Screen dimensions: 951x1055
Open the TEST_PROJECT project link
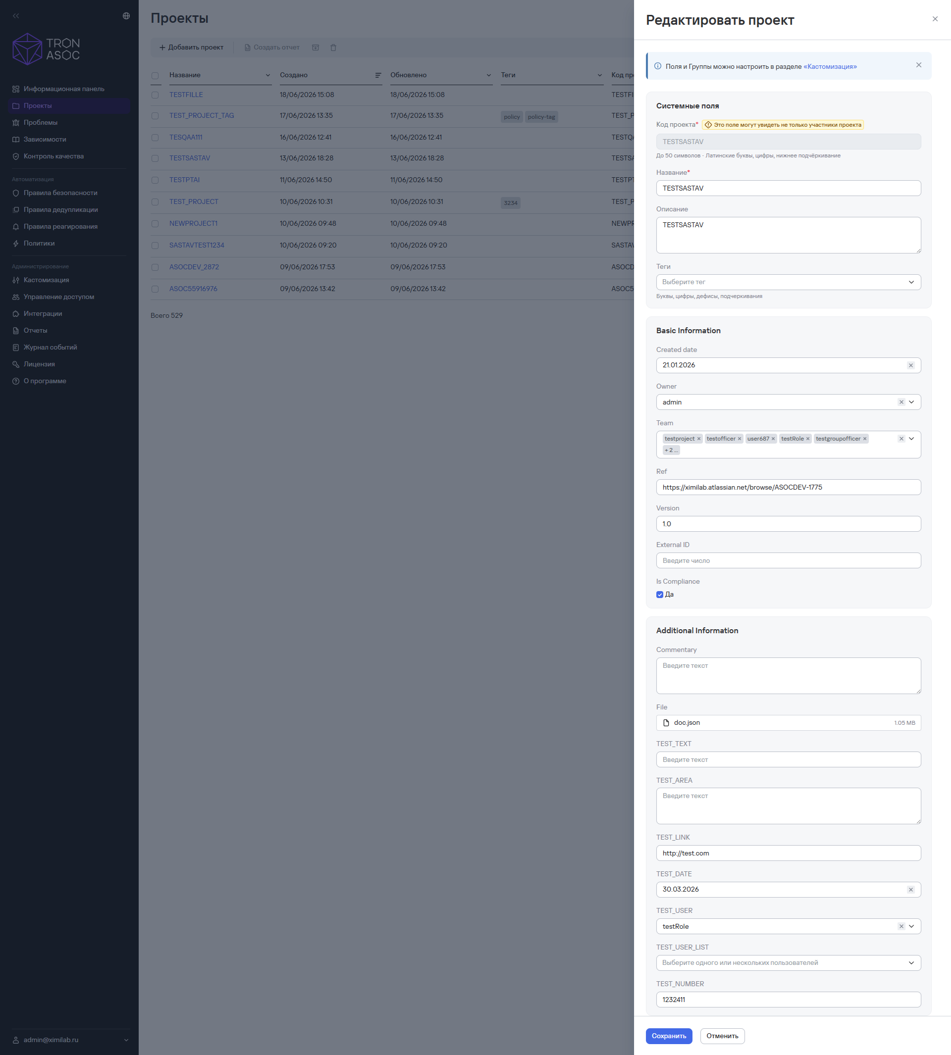coord(194,201)
